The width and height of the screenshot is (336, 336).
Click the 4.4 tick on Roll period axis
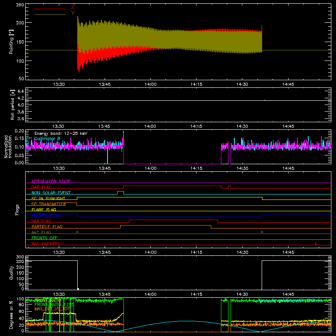pos(21,91)
